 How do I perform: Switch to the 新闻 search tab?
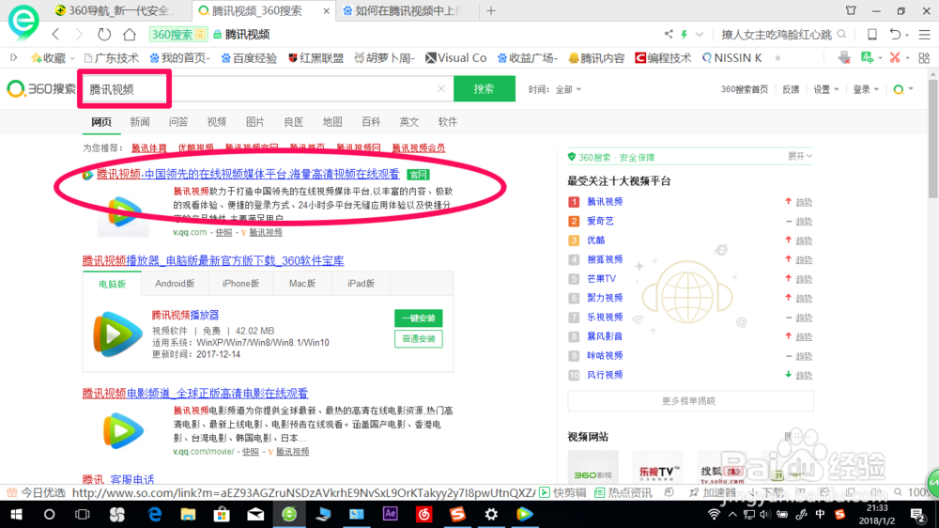click(140, 121)
